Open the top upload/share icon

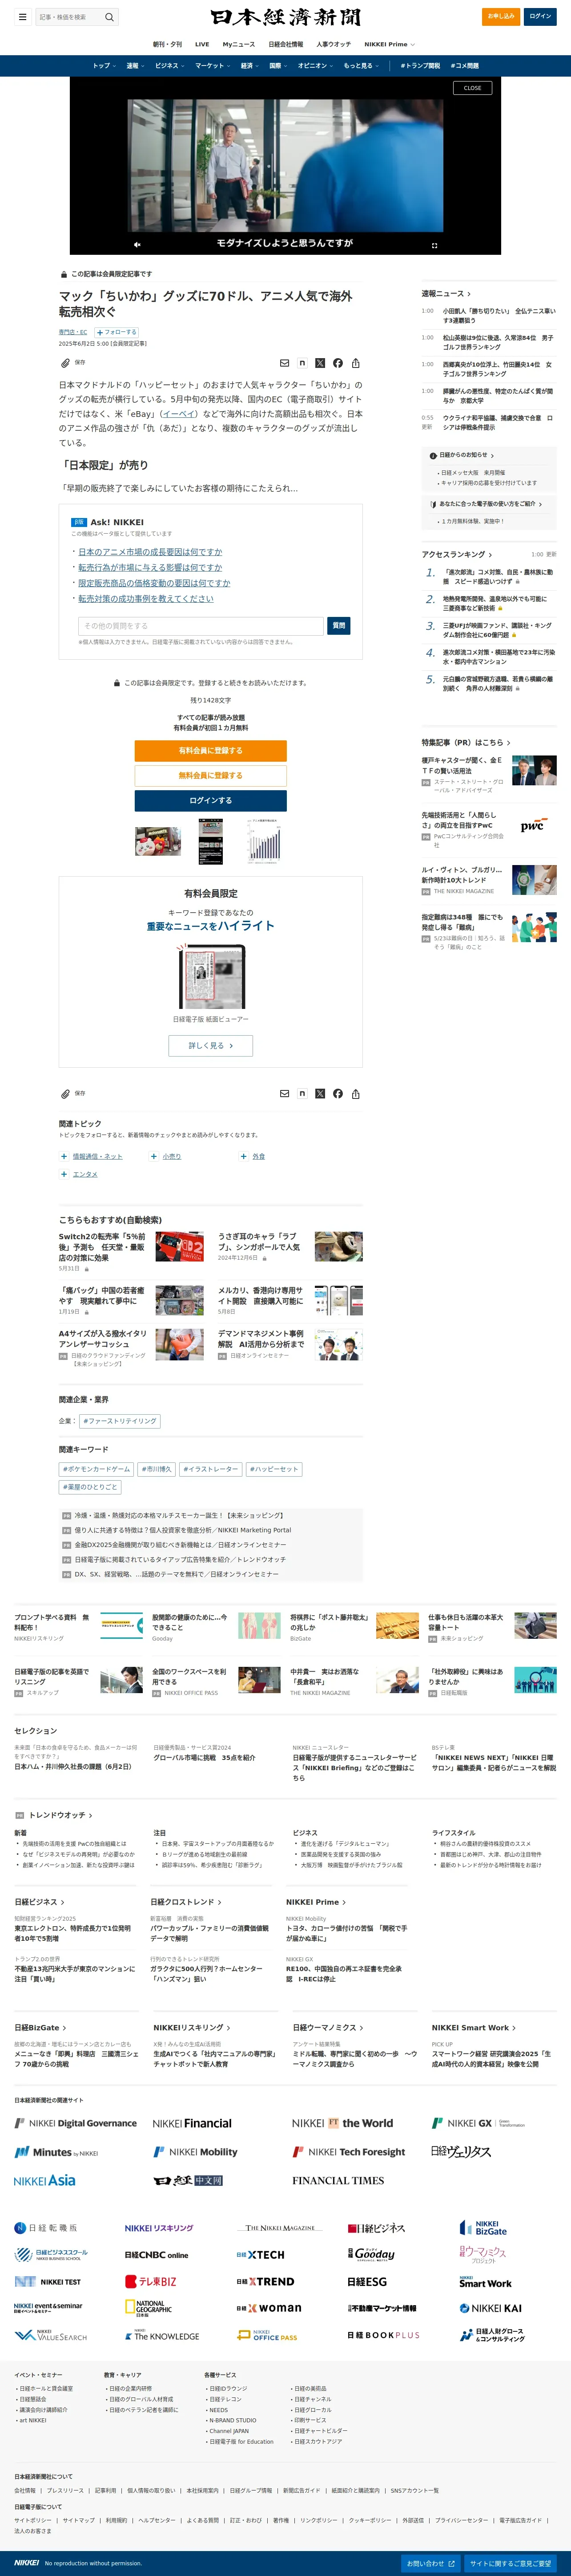355,363
